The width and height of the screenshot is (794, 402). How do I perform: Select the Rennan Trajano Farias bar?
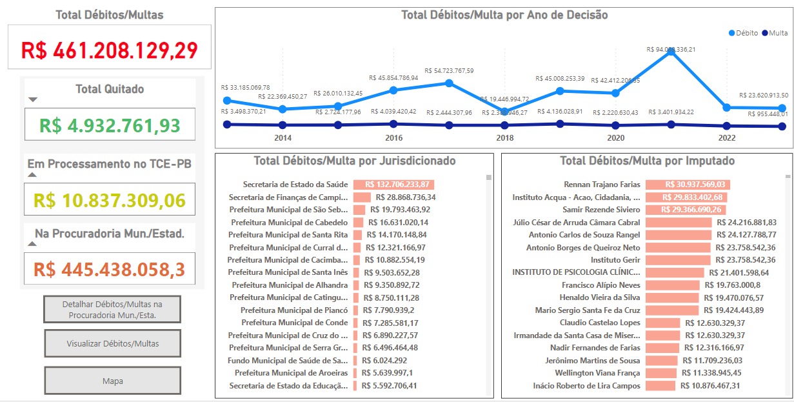point(688,184)
